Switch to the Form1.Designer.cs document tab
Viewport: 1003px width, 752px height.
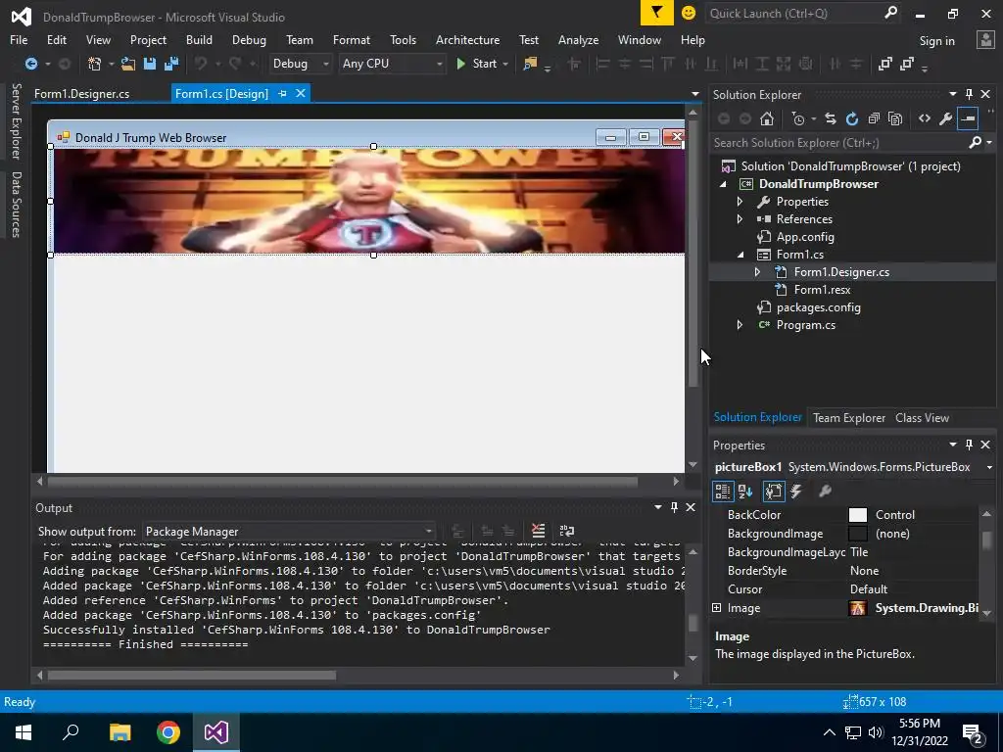pos(82,94)
